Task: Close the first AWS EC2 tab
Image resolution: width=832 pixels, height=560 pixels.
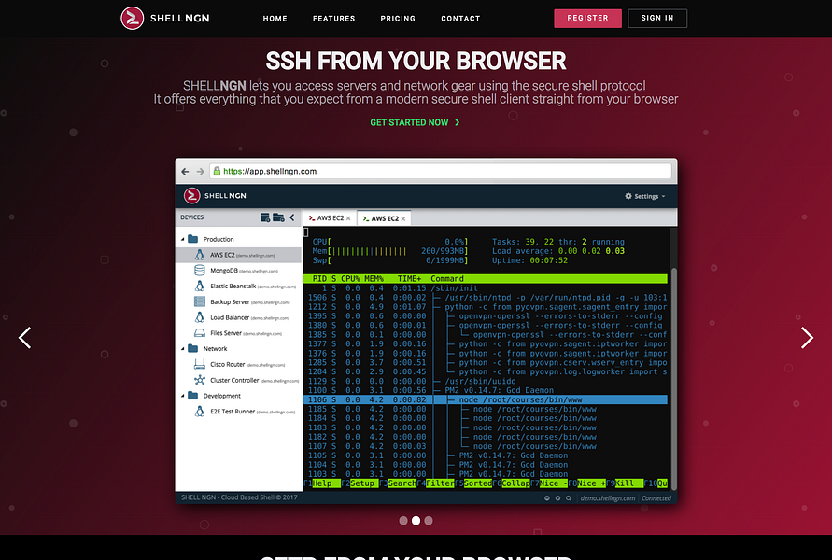Action: point(348,218)
